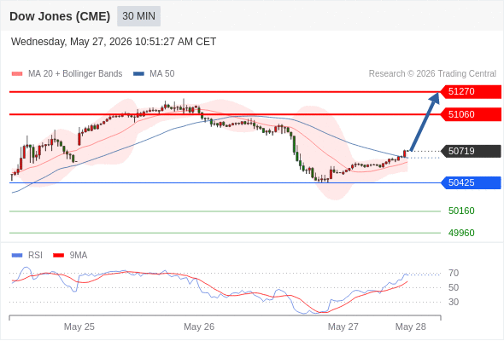Click the MA 50 legend label
The image size is (504, 341).
pos(162,74)
